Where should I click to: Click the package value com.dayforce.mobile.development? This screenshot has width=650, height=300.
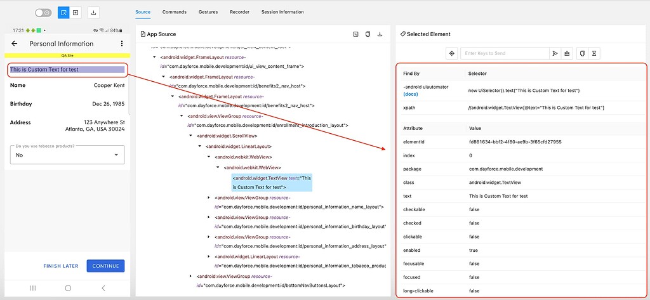coord(506,169)
